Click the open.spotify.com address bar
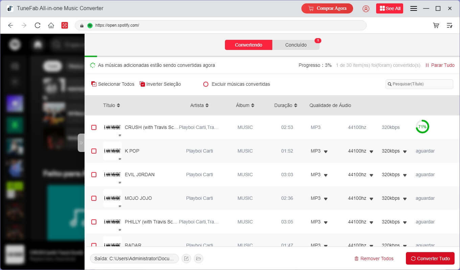 pos(221,25)
